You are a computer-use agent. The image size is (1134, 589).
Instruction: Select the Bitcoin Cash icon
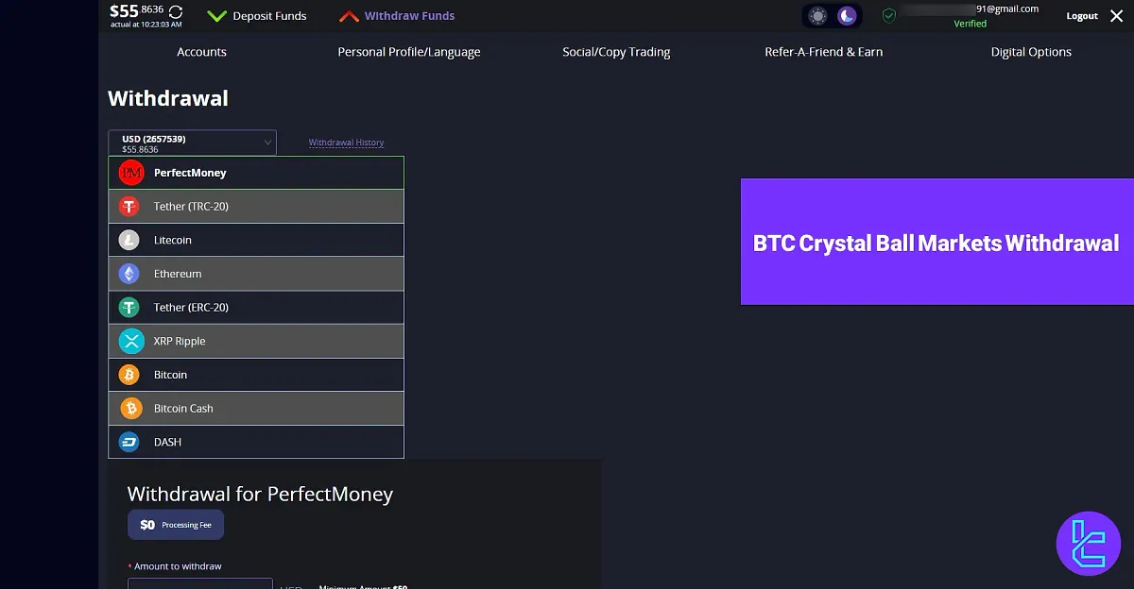(x=129, y=408)
